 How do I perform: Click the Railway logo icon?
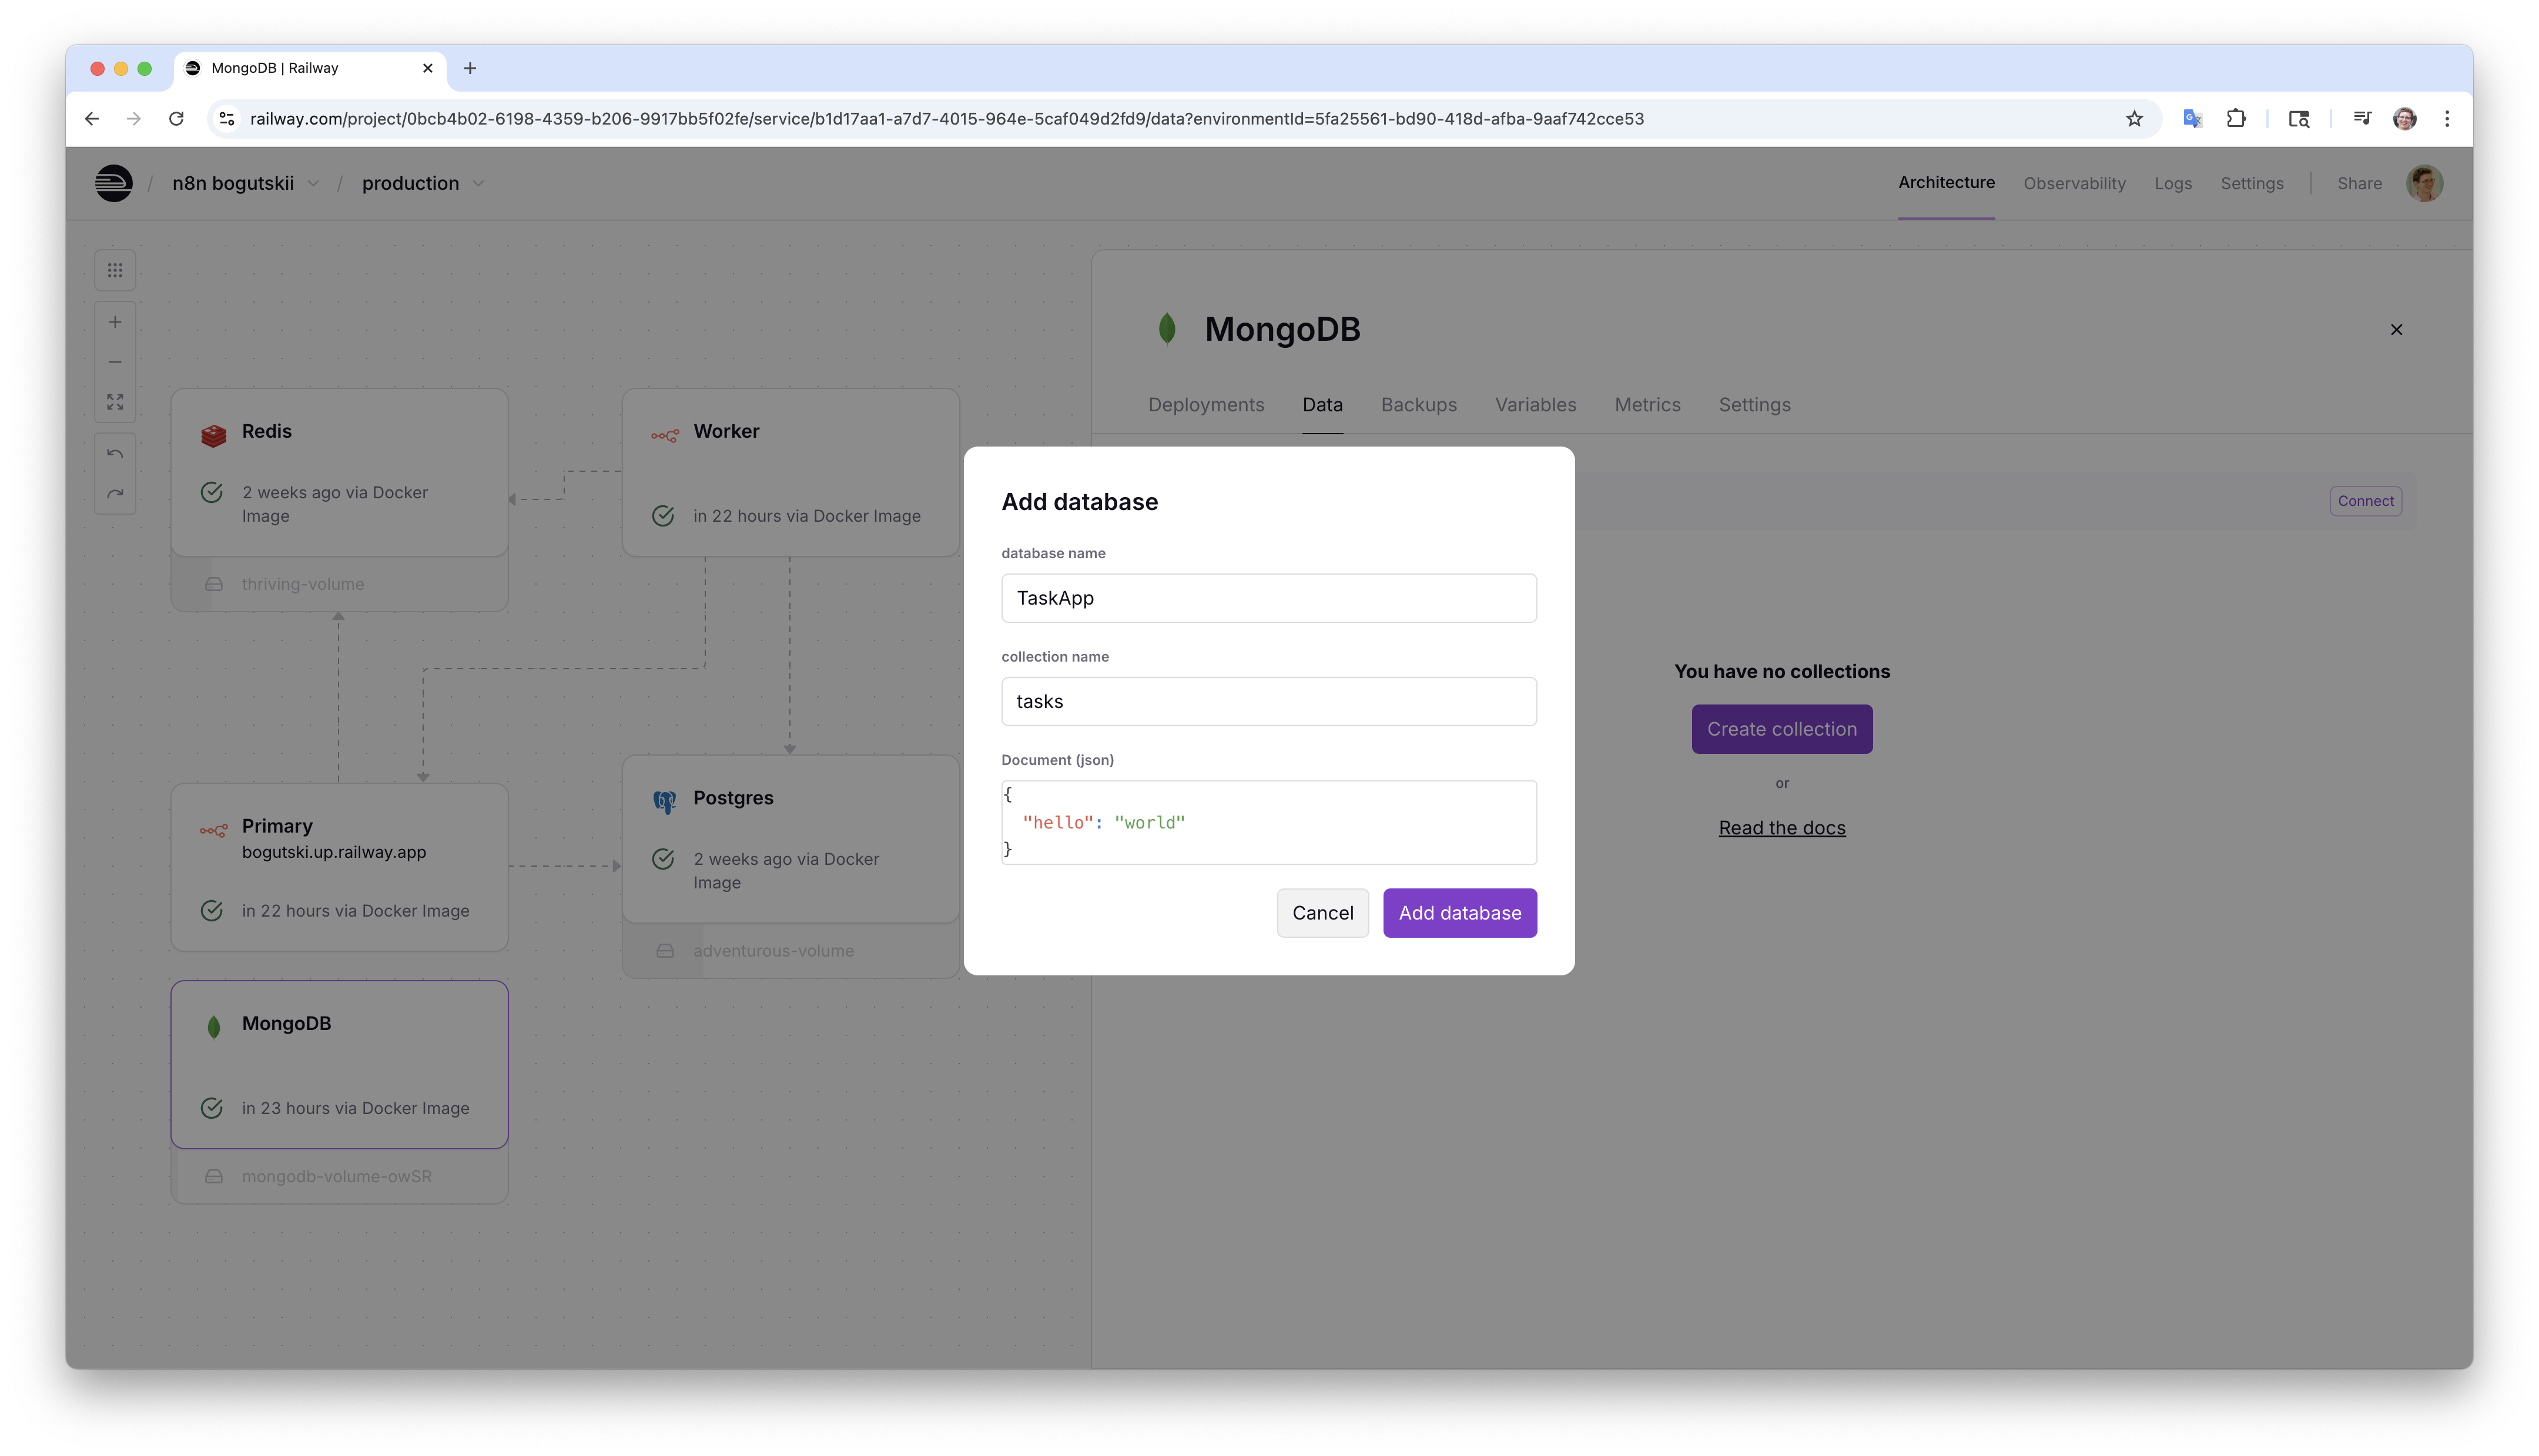pyautogui.click(x=114, y=183)
